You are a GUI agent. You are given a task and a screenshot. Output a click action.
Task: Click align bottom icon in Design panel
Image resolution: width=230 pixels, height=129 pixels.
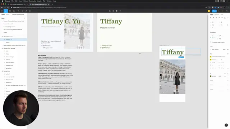click(x=225, y=18)
